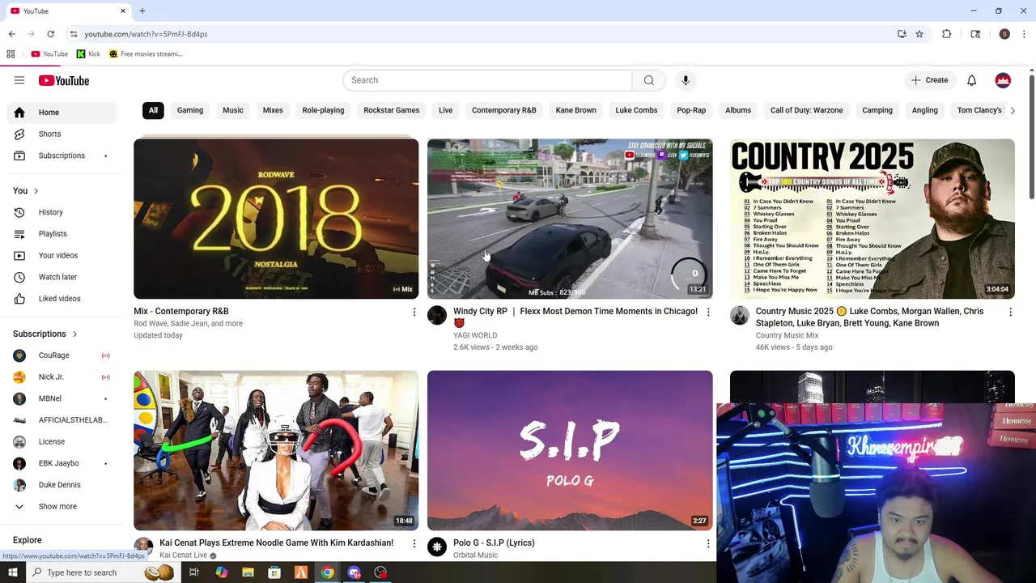Screen dimensions: 1036x583
Task: Open a new browser tab
Action: click(x=142, y=11)
